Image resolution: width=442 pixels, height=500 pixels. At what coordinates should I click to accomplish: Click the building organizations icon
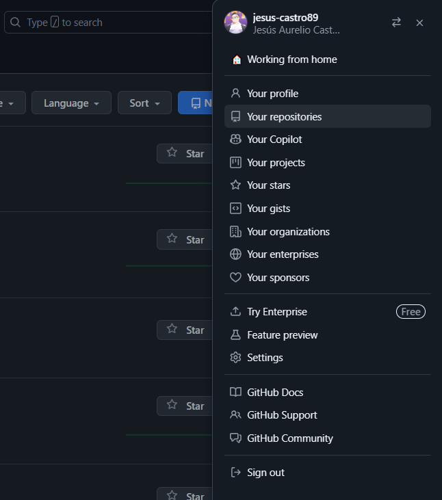tap(235, 231)
